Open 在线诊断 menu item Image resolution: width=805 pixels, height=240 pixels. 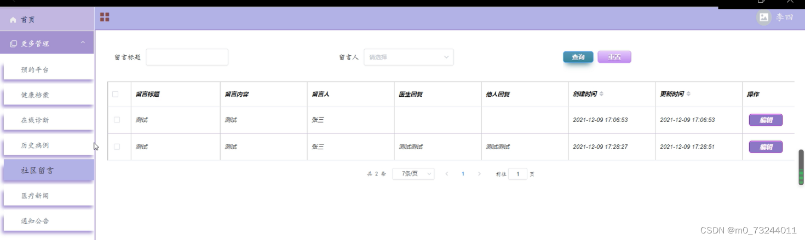click(x=48, y=120)
